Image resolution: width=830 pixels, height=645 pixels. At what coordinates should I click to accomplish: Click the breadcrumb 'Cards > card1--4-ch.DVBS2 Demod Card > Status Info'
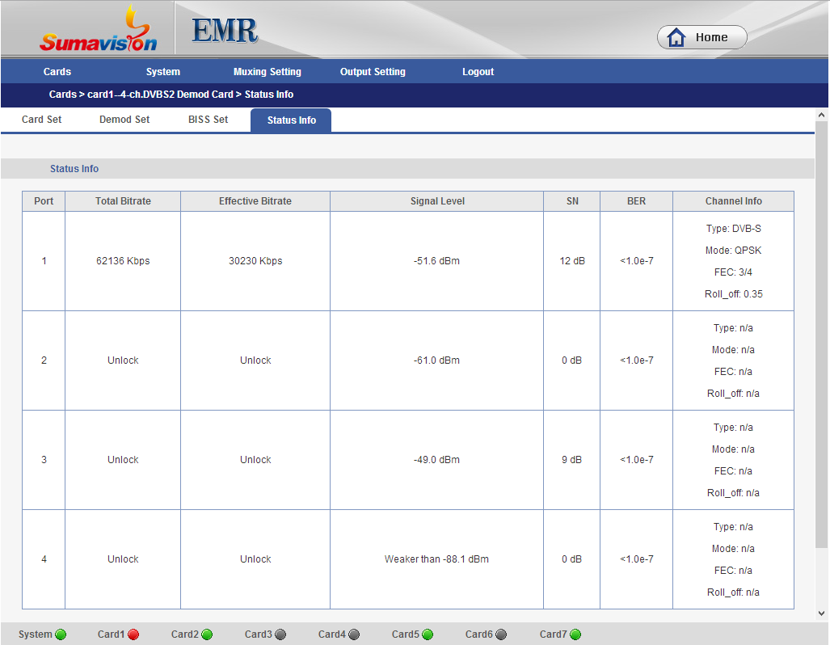click(171, 95)
